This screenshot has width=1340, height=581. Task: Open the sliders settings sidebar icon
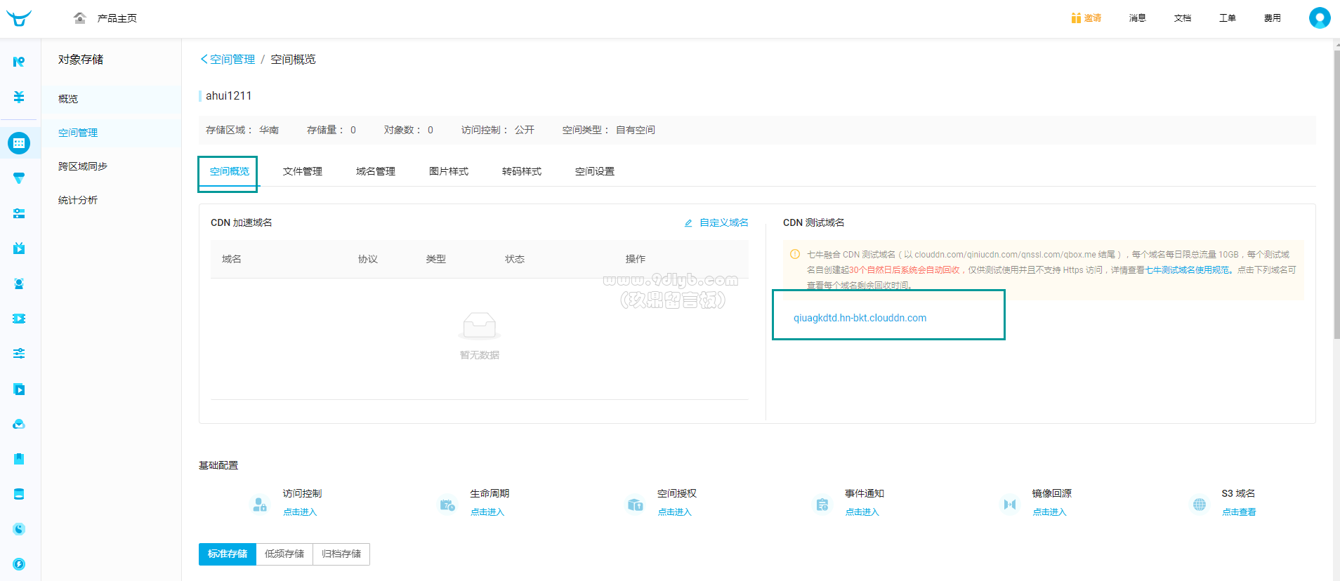click(x=19, y=354)
